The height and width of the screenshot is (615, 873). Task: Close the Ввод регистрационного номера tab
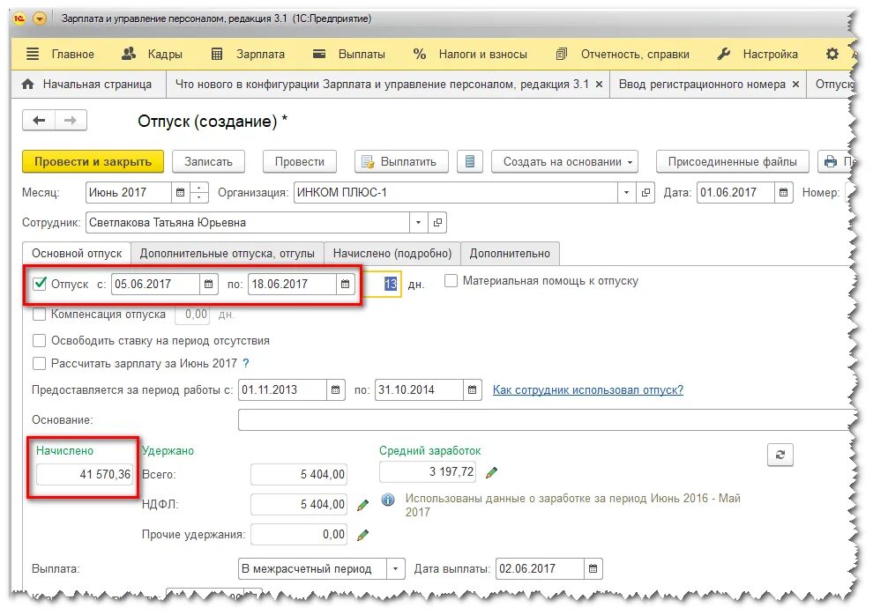tap(795, 84)
